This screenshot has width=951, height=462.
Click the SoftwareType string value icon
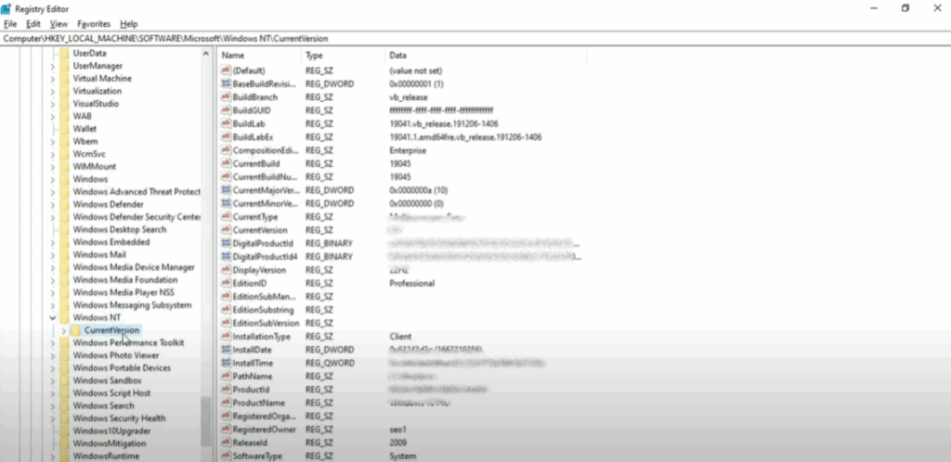[227, 456]
